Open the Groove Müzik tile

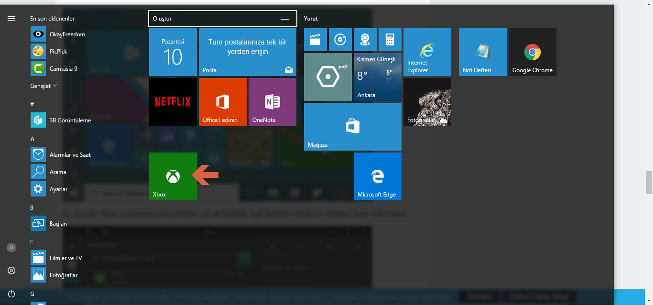tap(340, 40)
